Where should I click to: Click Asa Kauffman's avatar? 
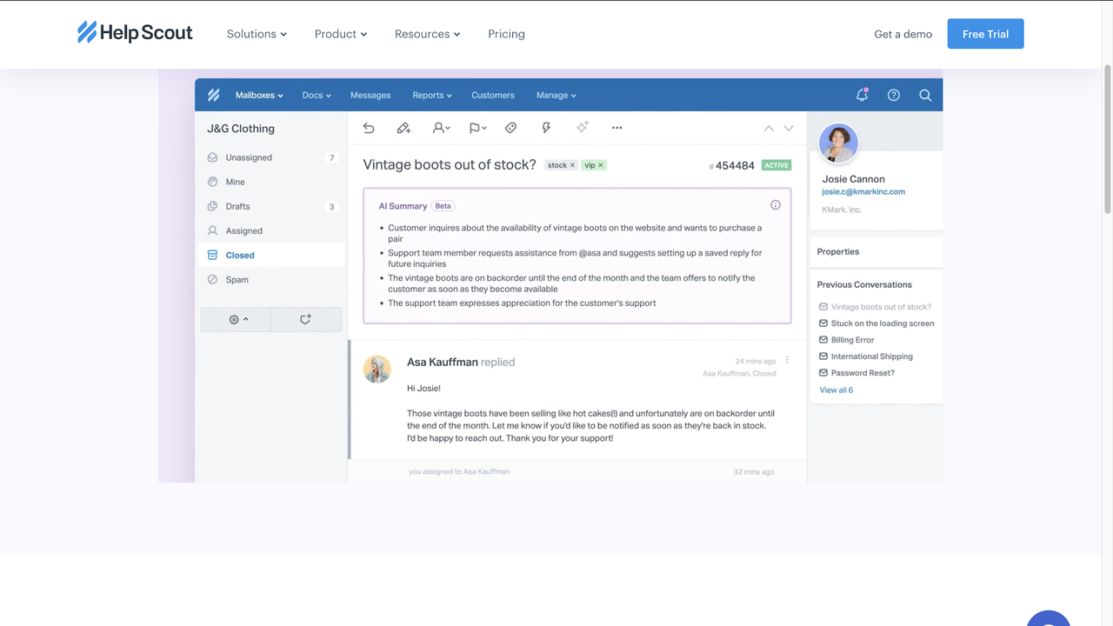(x=377, y=369)
